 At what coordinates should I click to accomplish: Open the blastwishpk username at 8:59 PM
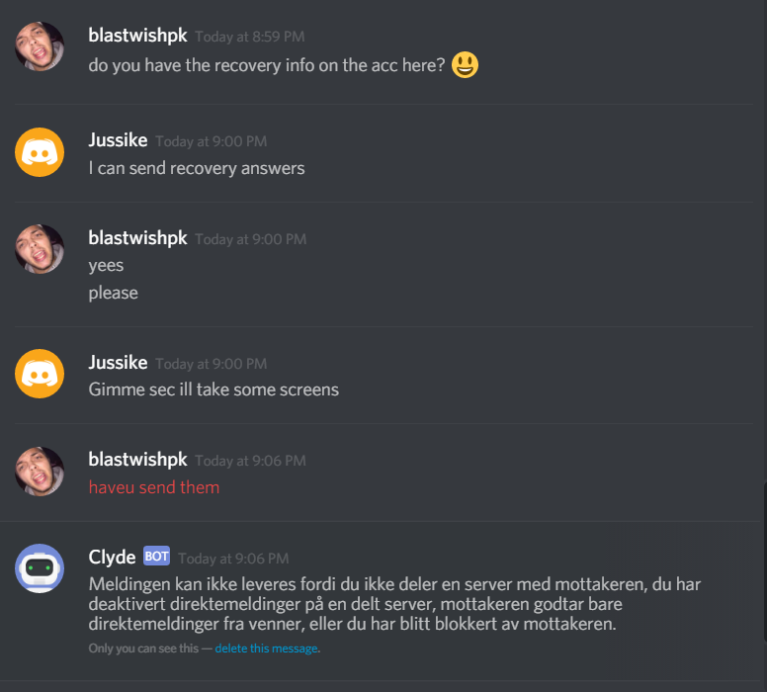coord(137,36)
